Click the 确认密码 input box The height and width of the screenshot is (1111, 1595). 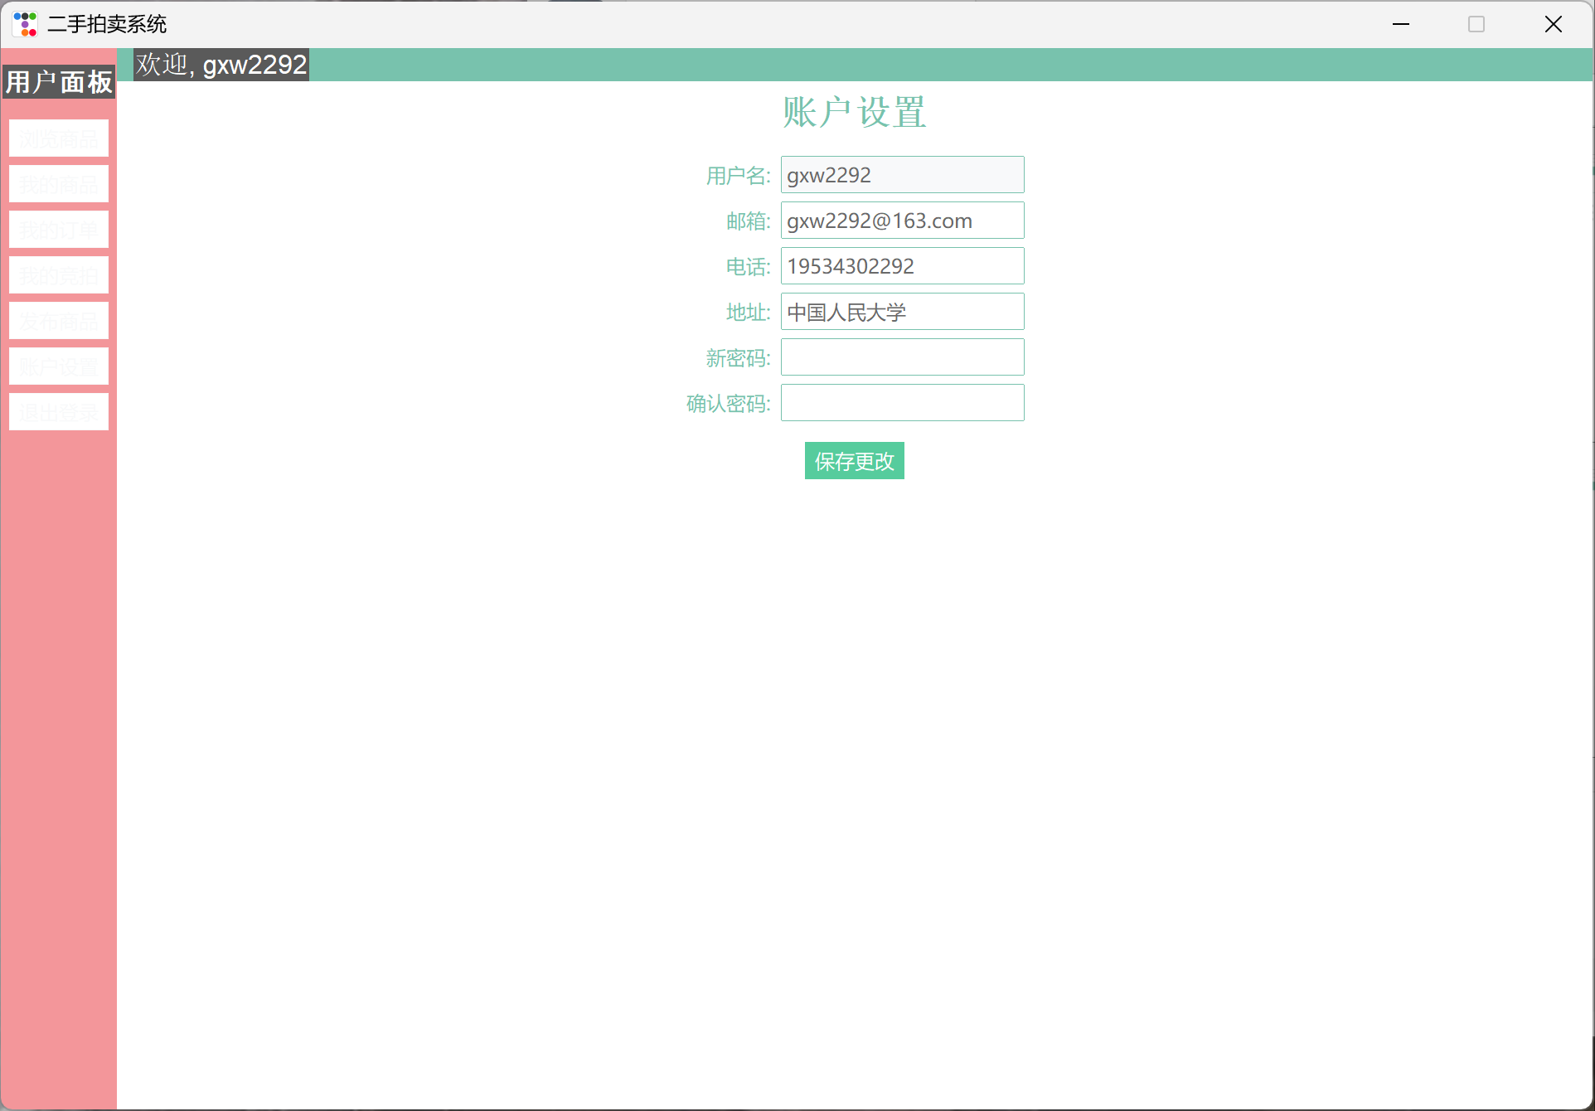(x=902, y=403)
